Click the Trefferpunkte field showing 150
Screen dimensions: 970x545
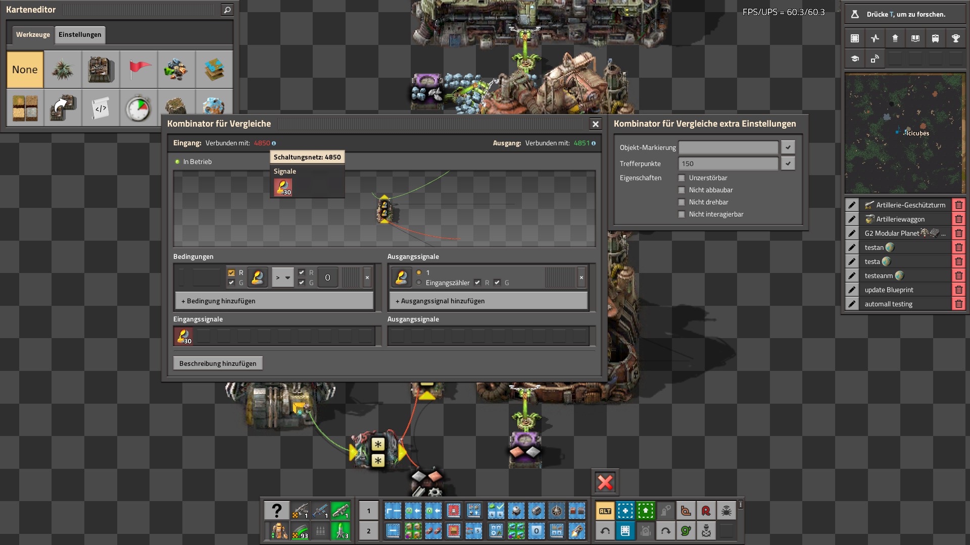(x=728, y=163)
